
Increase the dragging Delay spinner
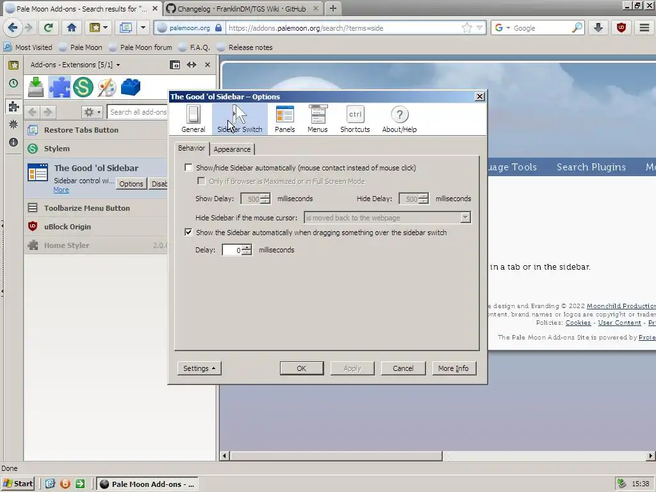(247, 247)
